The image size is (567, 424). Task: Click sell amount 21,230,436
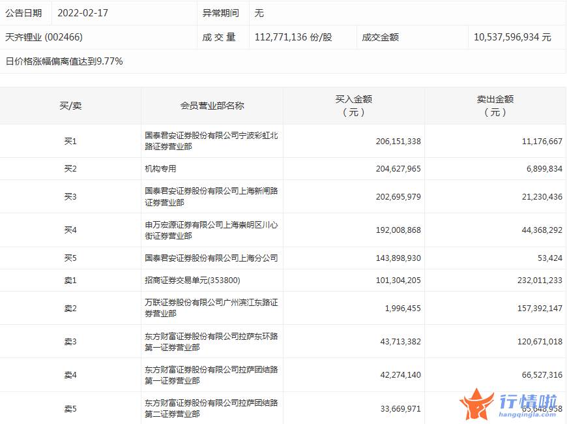click(x=542, y=196)
